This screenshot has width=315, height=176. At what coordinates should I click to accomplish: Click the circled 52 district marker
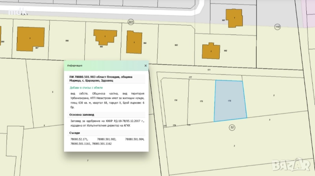click(232, 128)
